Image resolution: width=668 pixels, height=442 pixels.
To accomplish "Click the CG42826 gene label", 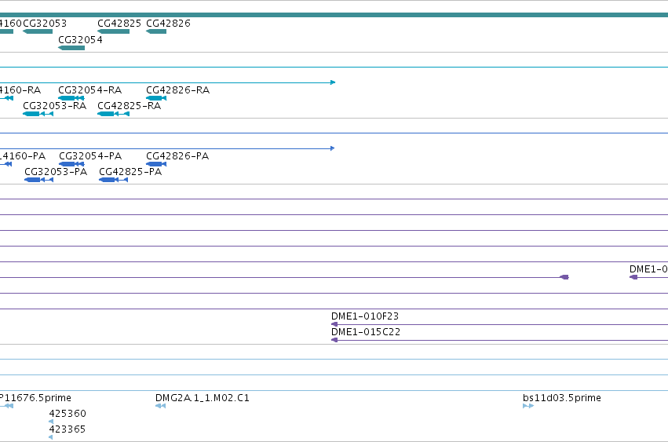I will click(x=168, y=23).
